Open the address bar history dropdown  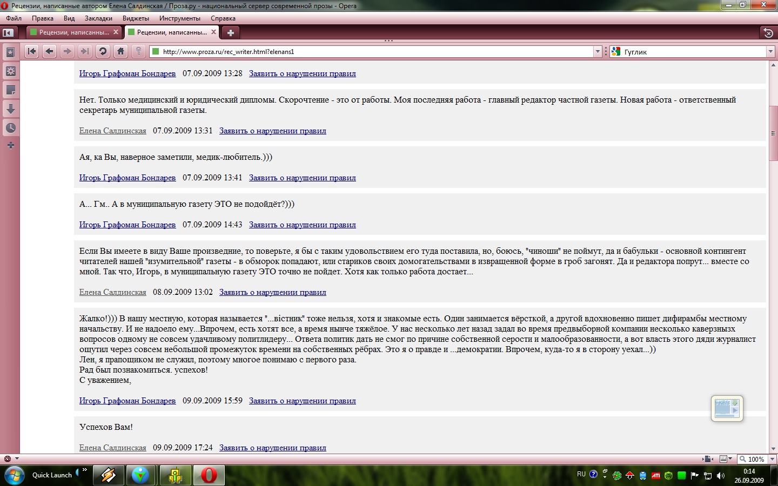point(598,52)
